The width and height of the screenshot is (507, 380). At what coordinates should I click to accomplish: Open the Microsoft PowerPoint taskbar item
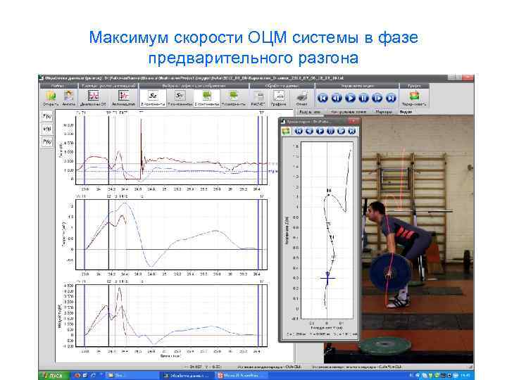pyautogui.click(x=241, y=376)
